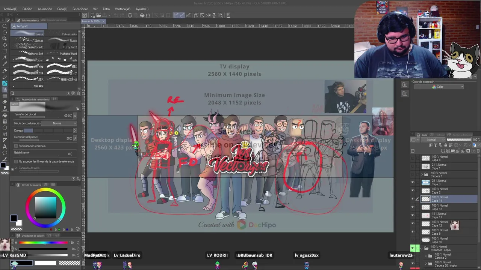Hide layer Capa 12 via eye icon

413,224
